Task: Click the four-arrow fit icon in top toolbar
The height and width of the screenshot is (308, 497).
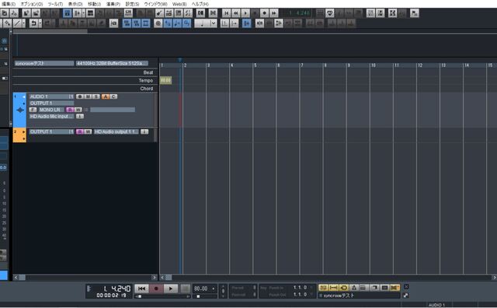Action: (392, 13)
